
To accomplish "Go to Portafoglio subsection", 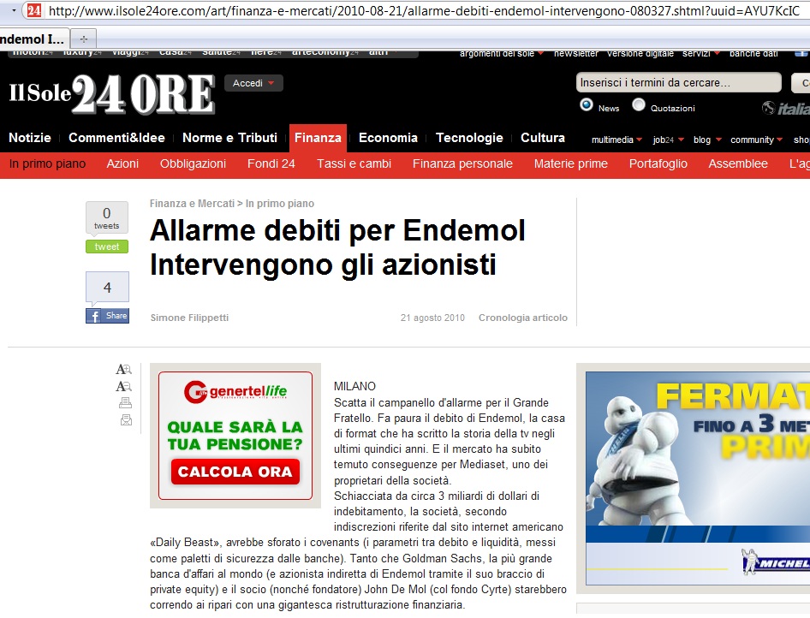I will [x=658, y=163].
